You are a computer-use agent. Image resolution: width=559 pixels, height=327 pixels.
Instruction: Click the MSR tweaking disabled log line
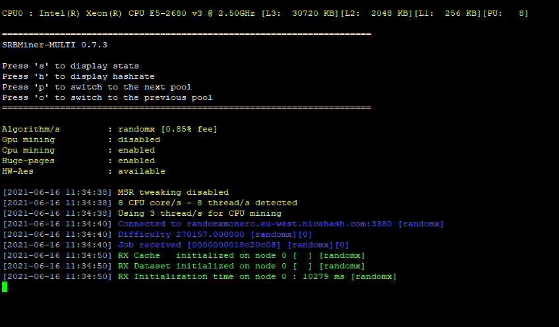pyautogui.click(x=116, y=192)
